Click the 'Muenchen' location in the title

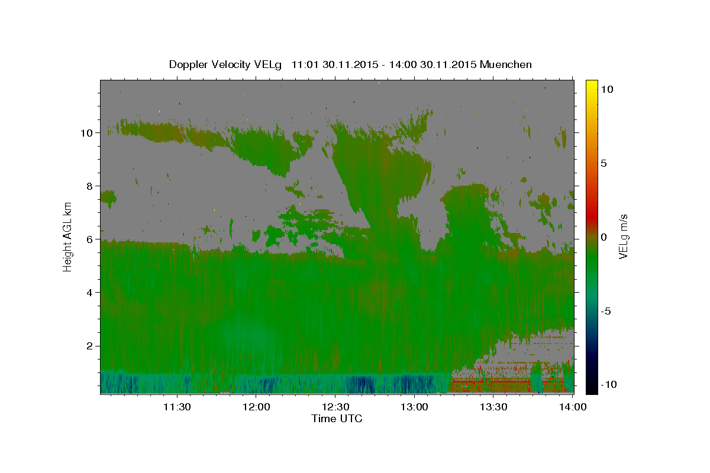click(506, 64)
